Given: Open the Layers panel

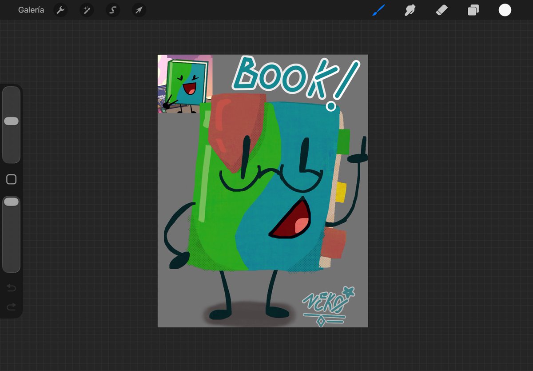Looking at the screenshot, I should click(x=473, y=10).
